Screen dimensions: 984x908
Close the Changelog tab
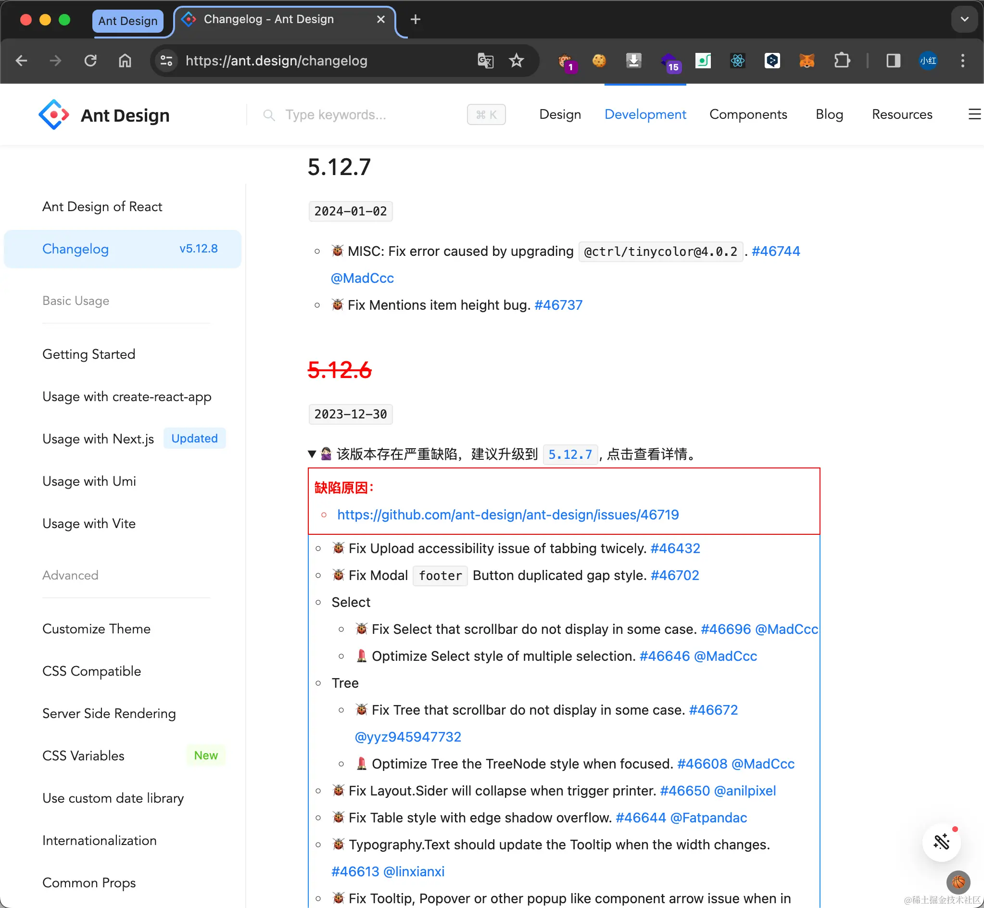(x=381, y=19)
